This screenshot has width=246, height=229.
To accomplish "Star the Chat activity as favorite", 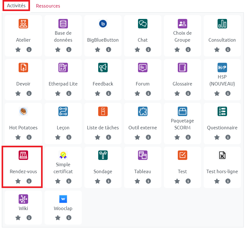I will (x=137, y=50).
